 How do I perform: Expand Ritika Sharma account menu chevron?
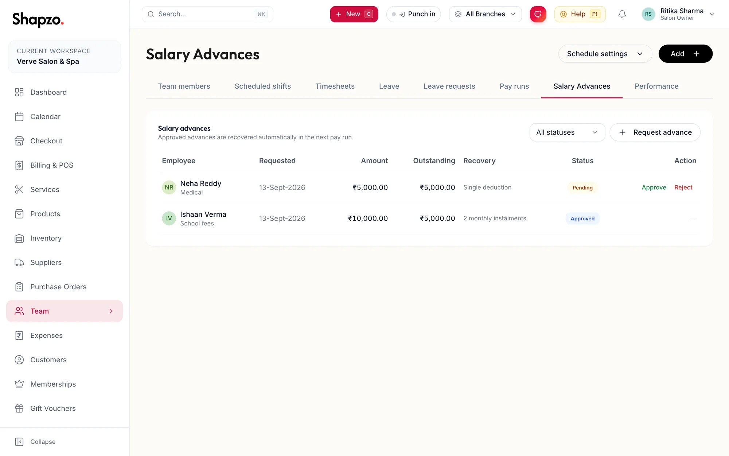pyautogui.click(x=712, y=14)
